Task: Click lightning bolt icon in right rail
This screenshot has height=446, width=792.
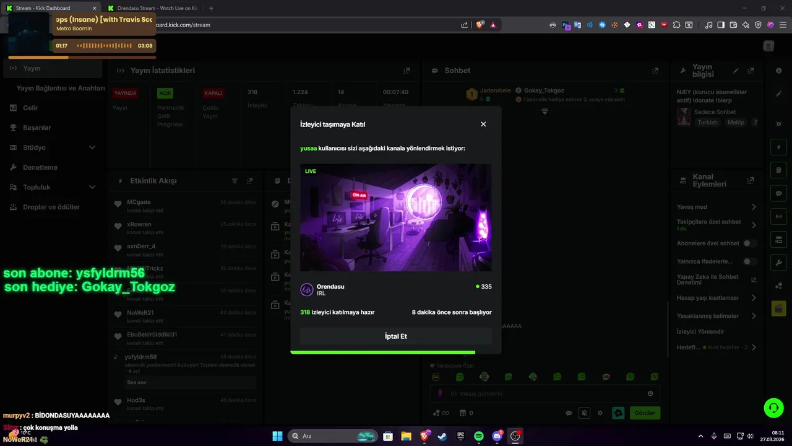Action: tap(778, 147)
